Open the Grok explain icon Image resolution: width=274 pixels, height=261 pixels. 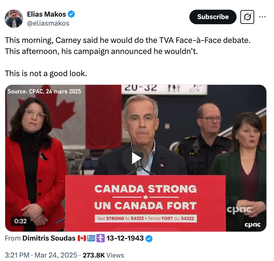(247, 17)
